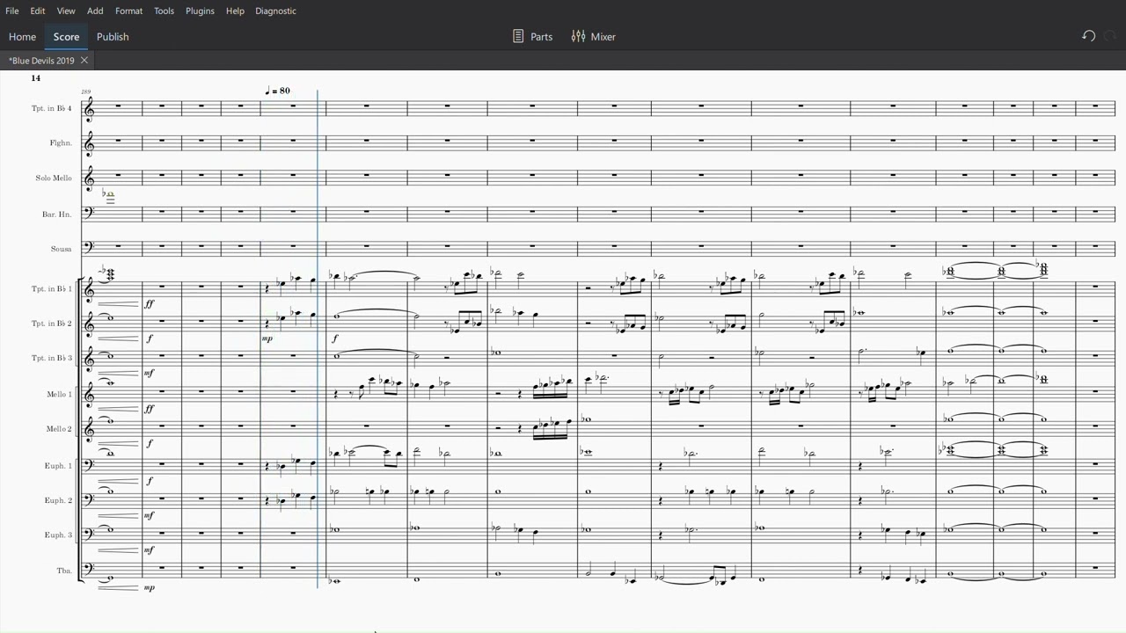Select the Euph. 2 staff label

tap(58, 500)
